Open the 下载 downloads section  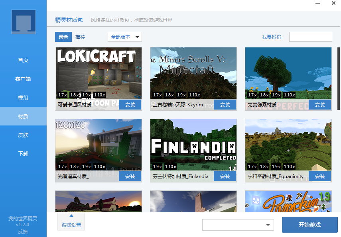point(23,154)
